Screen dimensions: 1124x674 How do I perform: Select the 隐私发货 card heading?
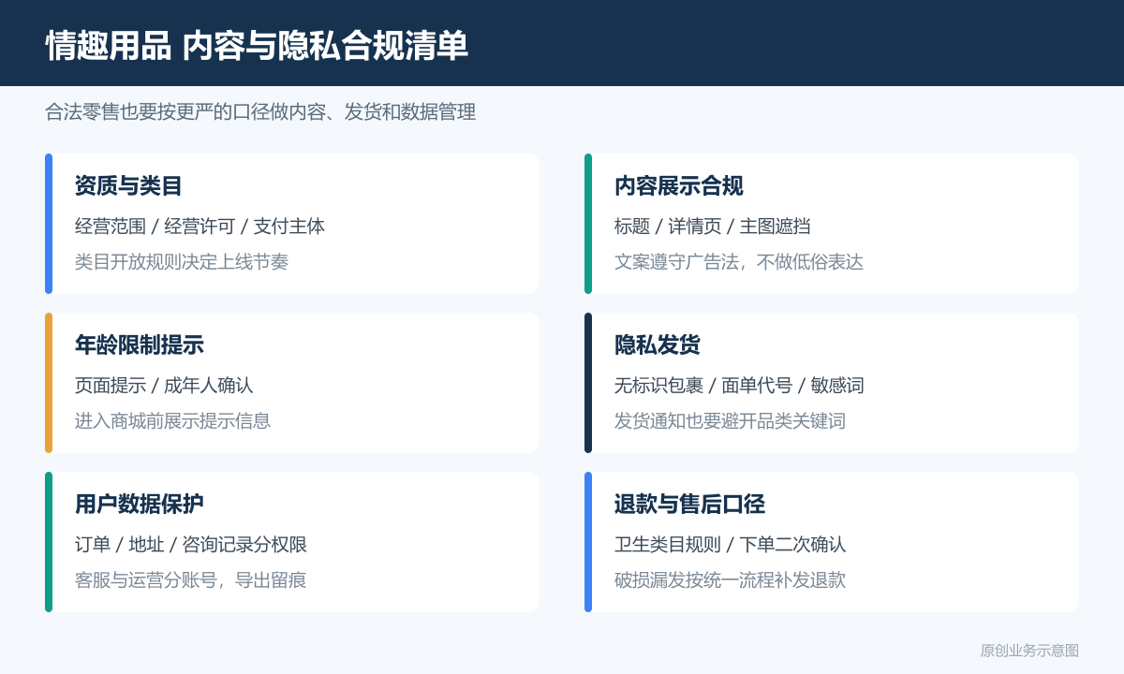pos(658,344)
